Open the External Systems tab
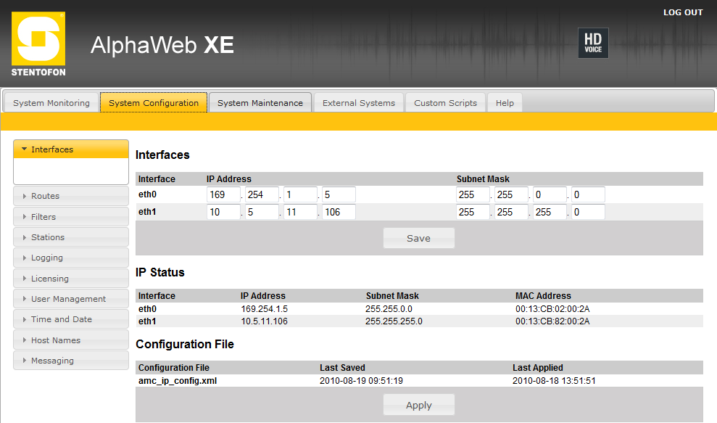The height and width of the screenshot is (423, 717). click(358, 103)
